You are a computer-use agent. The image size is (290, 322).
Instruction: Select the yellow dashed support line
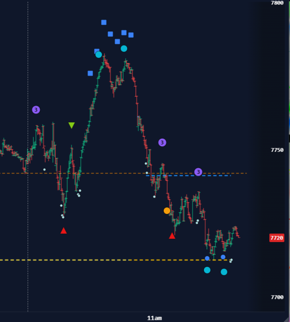tap(115, 260)
